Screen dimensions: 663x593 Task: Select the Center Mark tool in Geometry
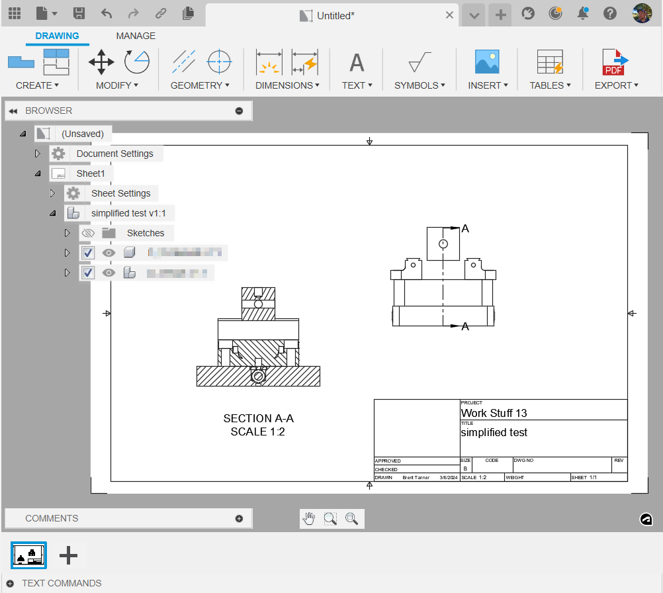[218, 63]
